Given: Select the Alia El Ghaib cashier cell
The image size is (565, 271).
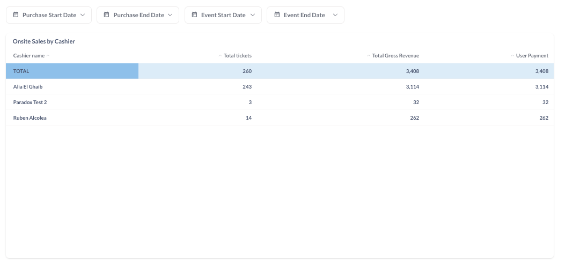Looking at the screenshot, I should pos(72,86).
